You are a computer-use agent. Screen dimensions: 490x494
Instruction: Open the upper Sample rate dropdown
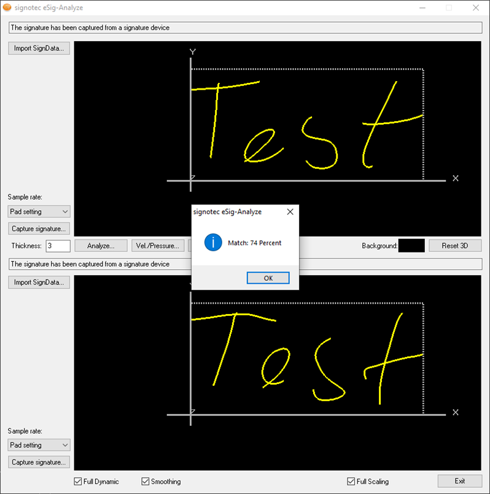click(39, 211)
